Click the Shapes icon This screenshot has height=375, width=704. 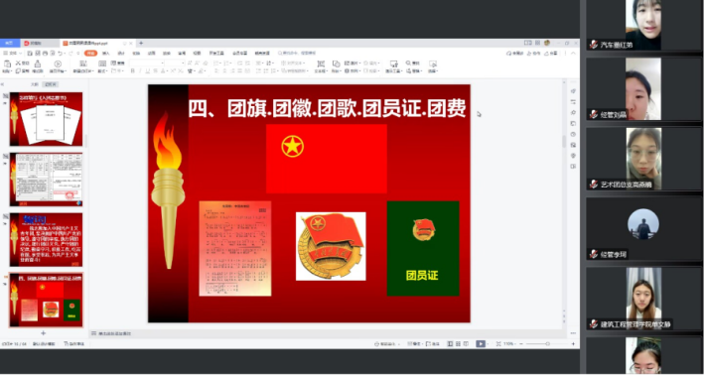(336, 63)
